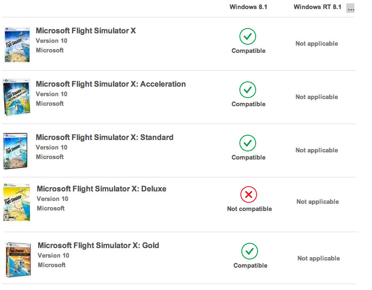Click red Not compatible X icon for Deluxe
372x290 pixels.
pos(248,194)
